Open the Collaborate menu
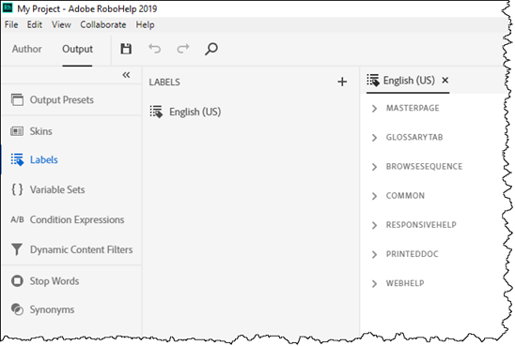515x346 pixels. point(103,25)
